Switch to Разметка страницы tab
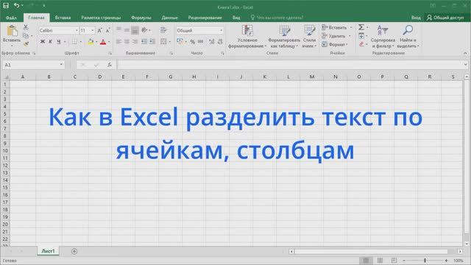This screenshot has height=265, width=471. point(101,18)
